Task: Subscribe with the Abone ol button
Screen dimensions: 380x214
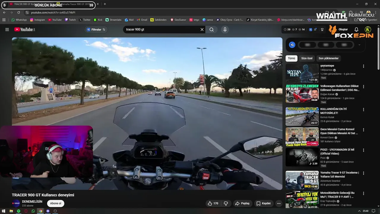Action: coord(56,204)
